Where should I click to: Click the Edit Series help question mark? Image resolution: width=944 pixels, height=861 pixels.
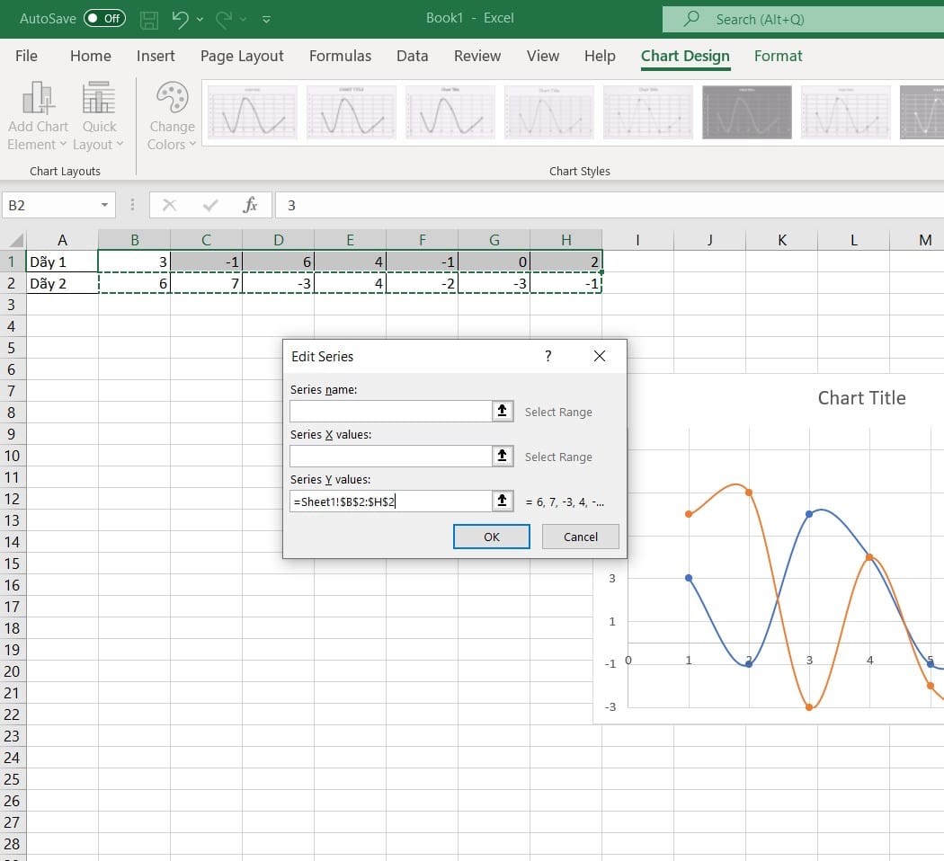click(548, 356)
